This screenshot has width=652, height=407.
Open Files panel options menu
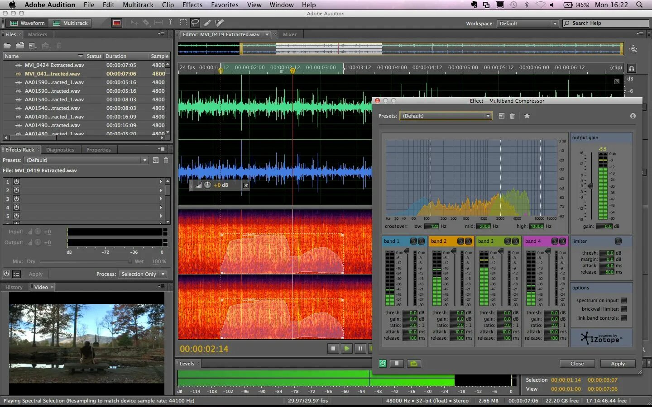(161, 34)
